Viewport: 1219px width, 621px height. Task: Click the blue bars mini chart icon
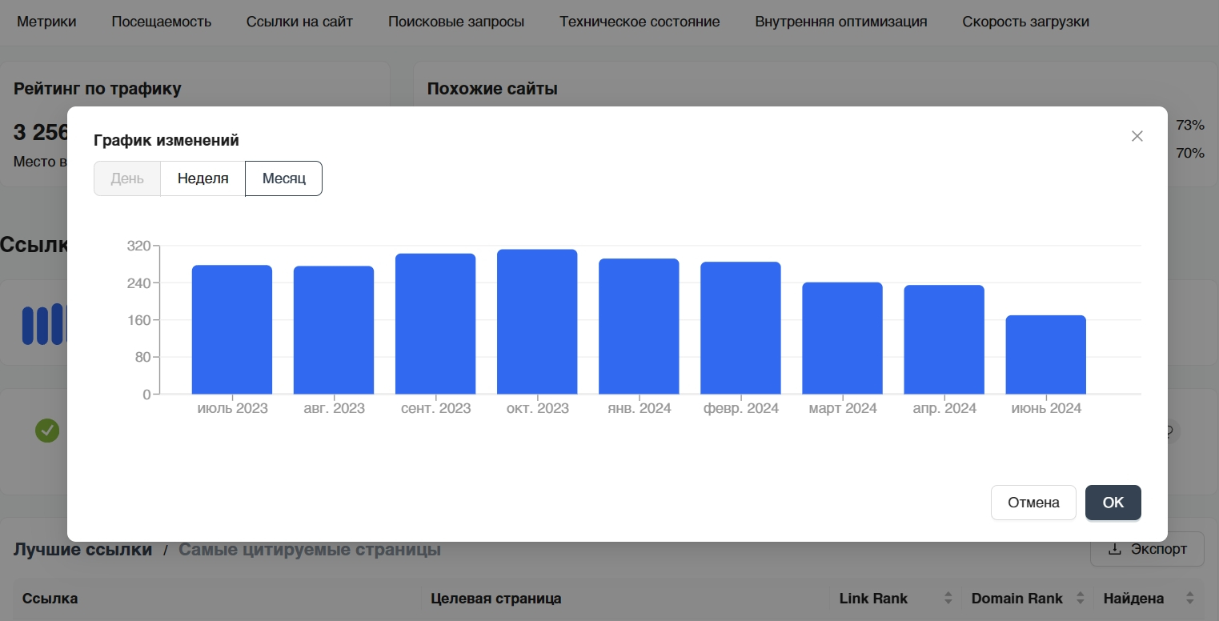point(44,324)
